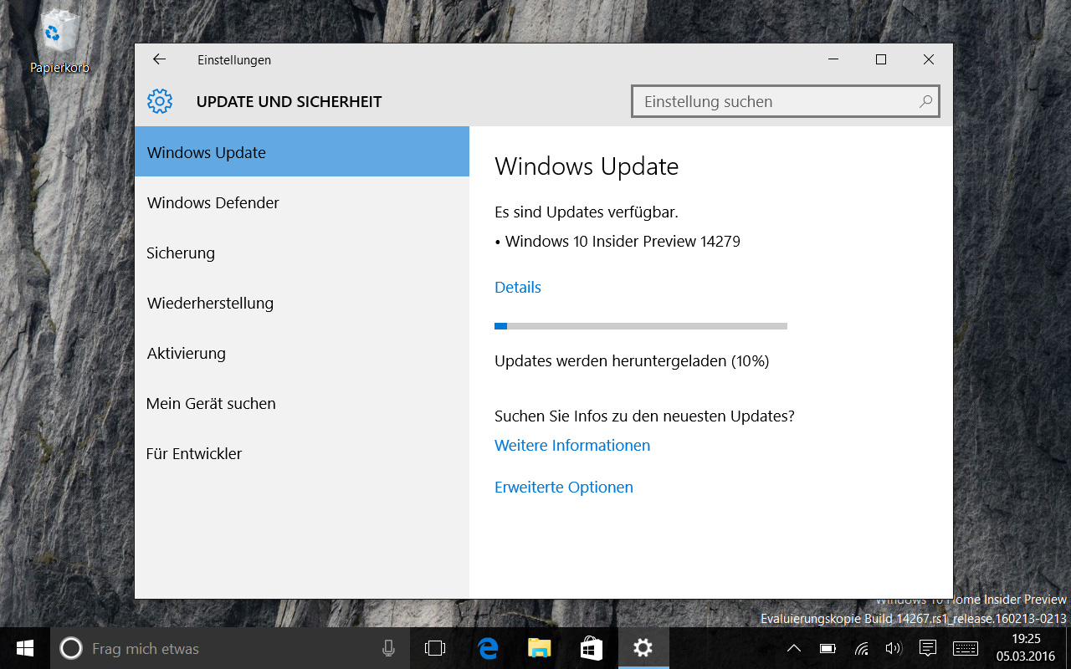Open the Store from the taskbar
This screenshot has width=1071, height=669.
[x=592, y=648]
